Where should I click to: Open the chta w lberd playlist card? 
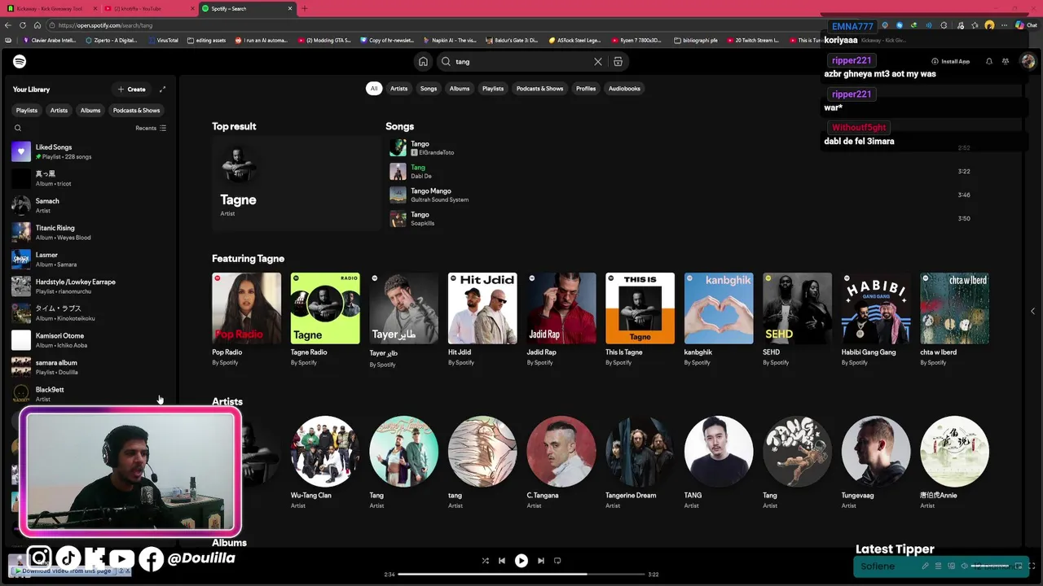pos(954,320)
